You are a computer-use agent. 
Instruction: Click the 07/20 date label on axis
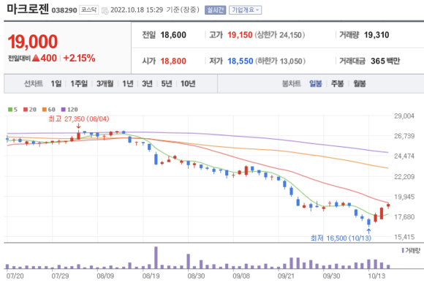coord(15,276)
